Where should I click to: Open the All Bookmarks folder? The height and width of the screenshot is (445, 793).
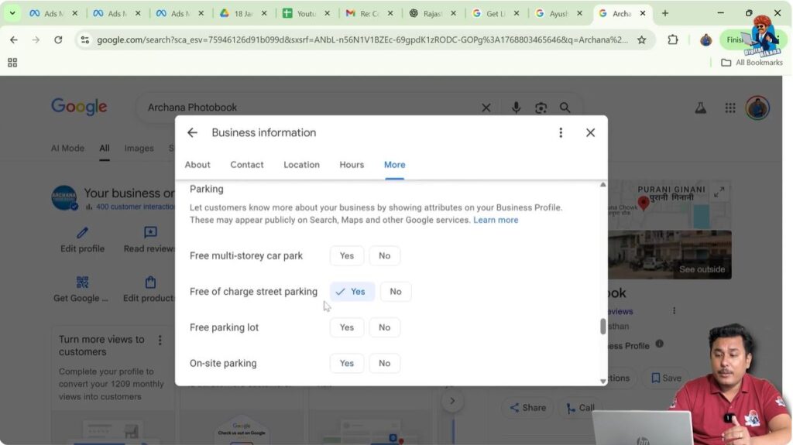[751, 63]
